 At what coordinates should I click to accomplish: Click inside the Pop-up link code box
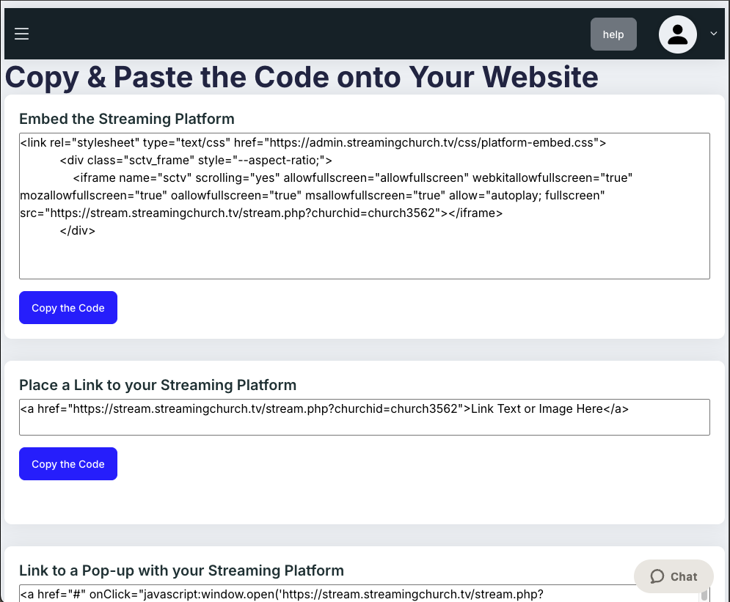352,594
